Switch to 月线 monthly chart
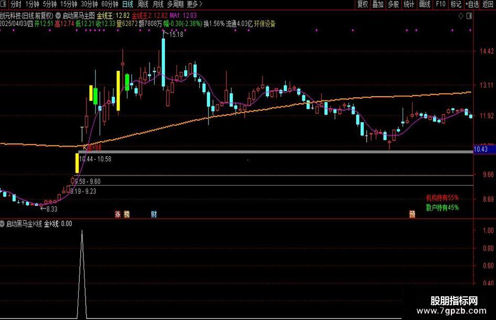 point(158,4)
